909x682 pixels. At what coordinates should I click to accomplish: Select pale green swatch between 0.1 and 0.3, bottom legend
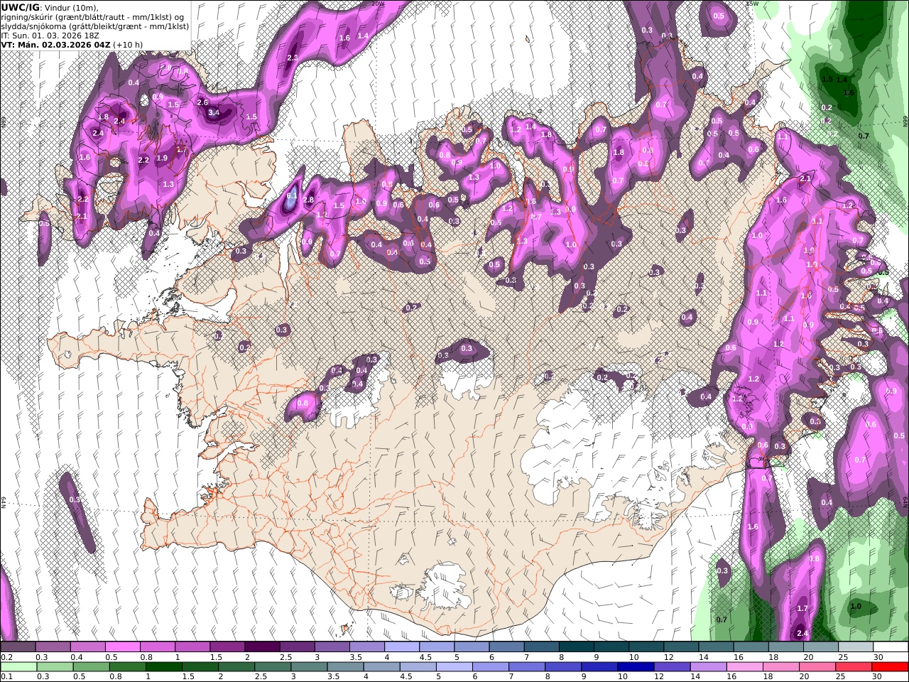(x=18, y=667)
